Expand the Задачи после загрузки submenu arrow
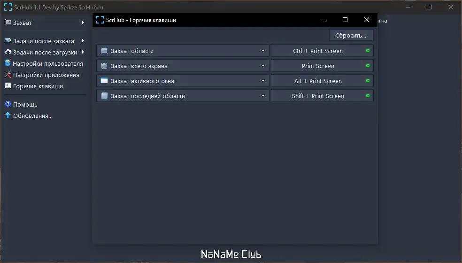The width and height of the screenshot is (462, 263). click(83, 52)
